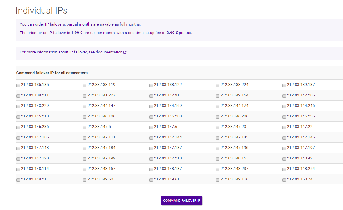Viewport: 343px width, 210px height.
Task: Select the 212.83.147.213 checkbox
Action: coord(151,159)
